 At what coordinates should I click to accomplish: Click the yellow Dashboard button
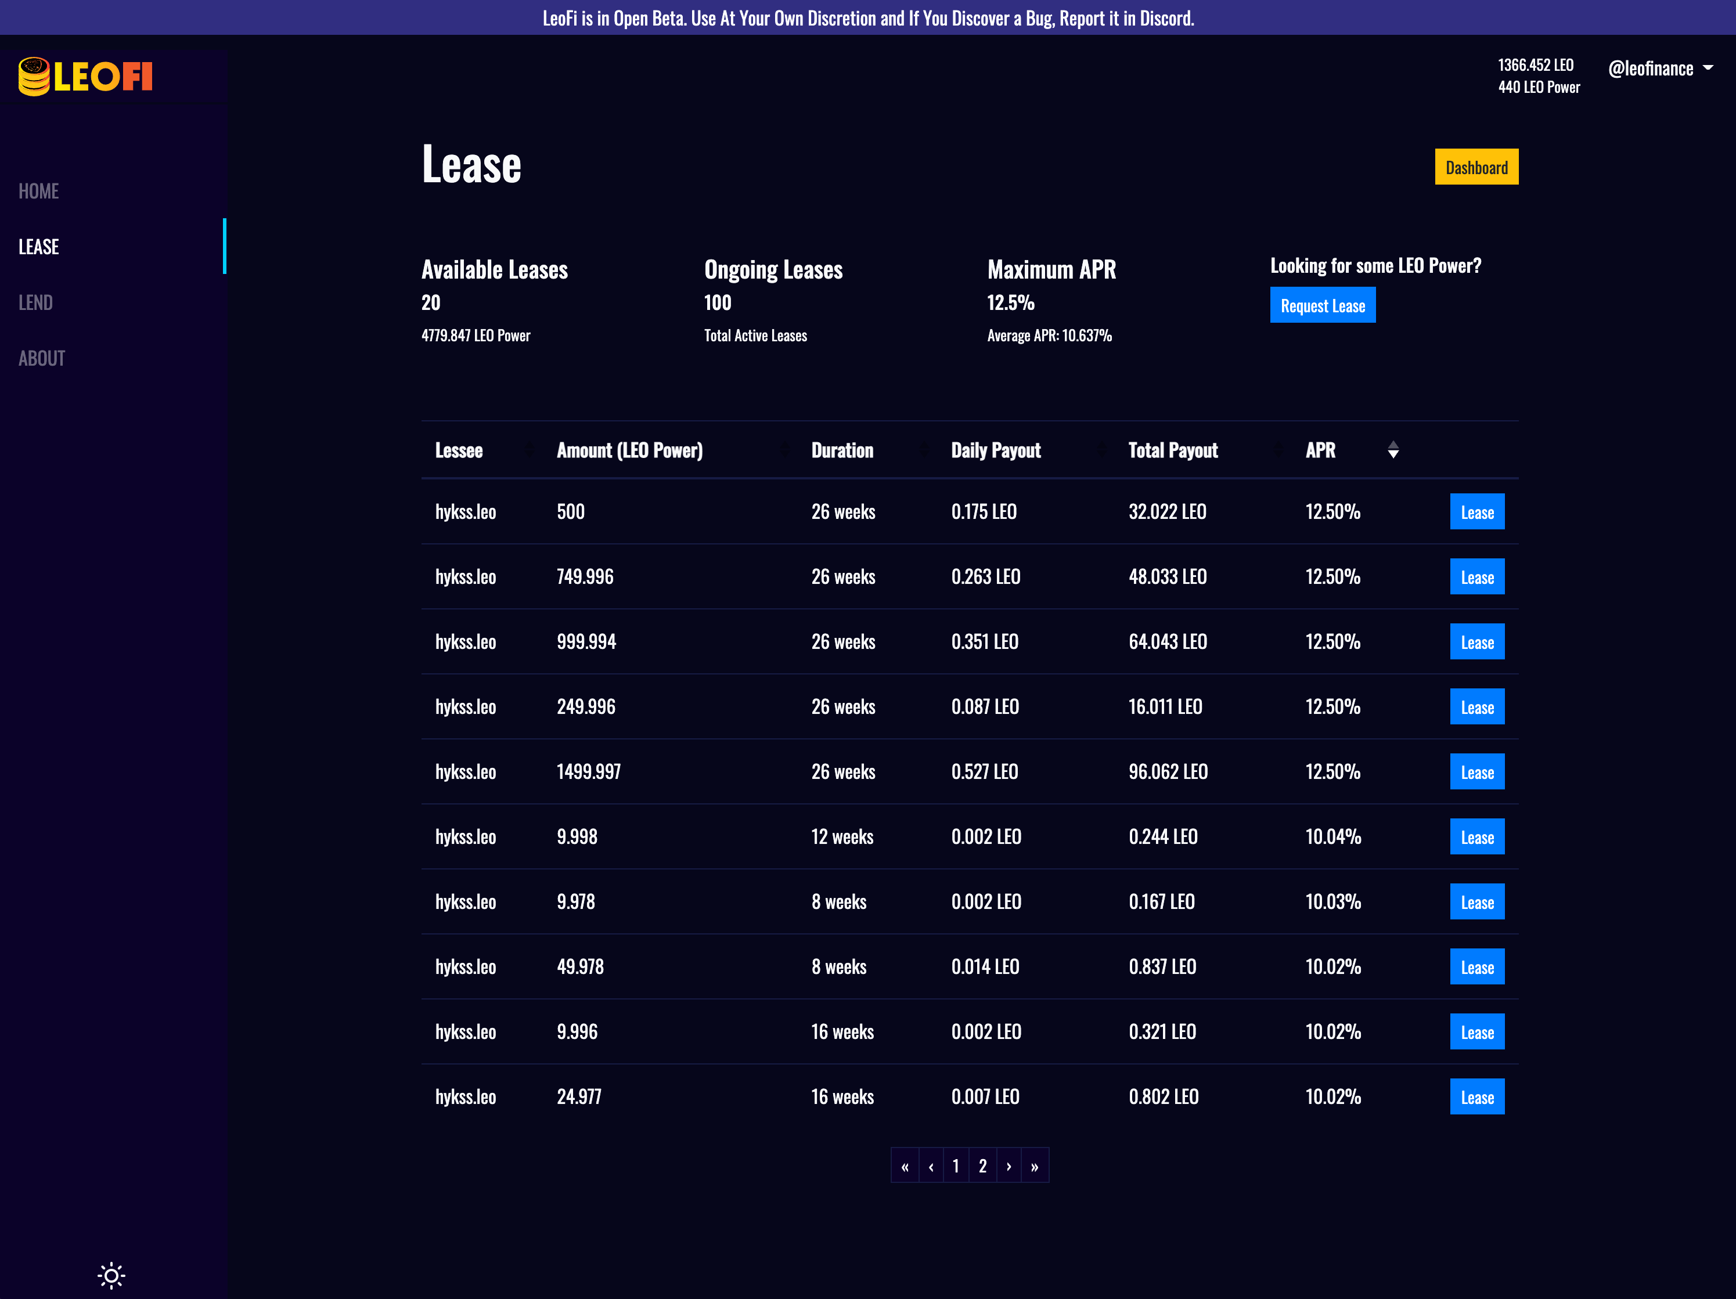pyautogui.click(x=1476, y=167)
